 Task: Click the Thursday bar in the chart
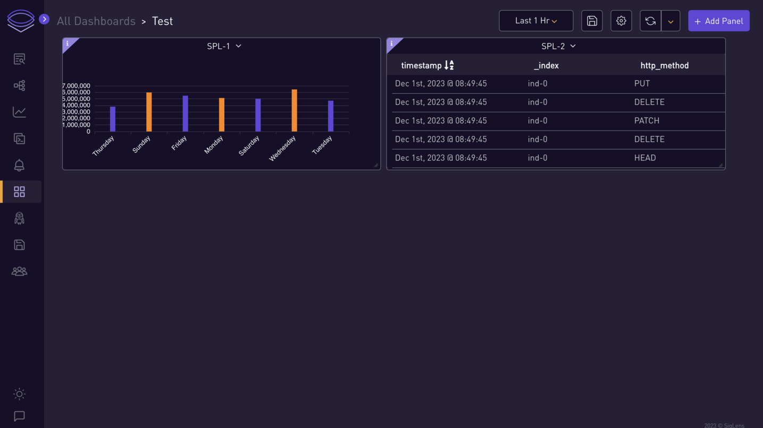(113, 119)
